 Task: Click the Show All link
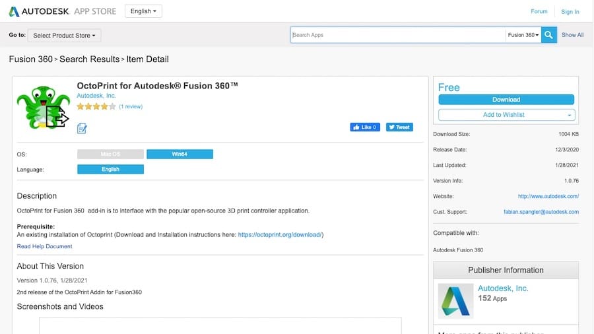click(x=572, y=35)
